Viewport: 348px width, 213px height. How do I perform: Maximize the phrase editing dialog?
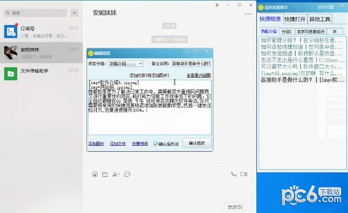pyautogui.click(x=195, y=52)
